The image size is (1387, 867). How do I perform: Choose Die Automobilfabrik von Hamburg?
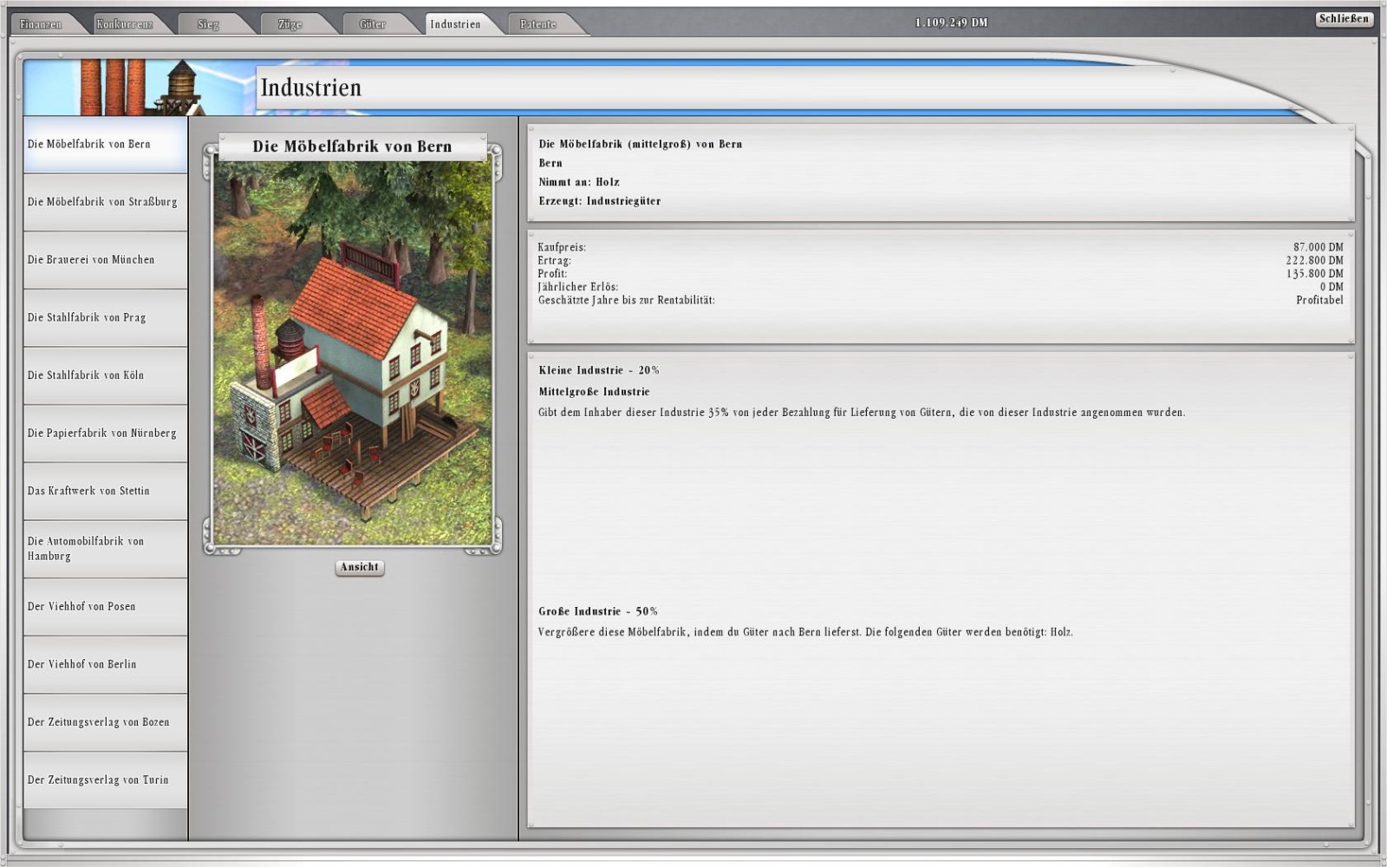[x=104, y=549]
